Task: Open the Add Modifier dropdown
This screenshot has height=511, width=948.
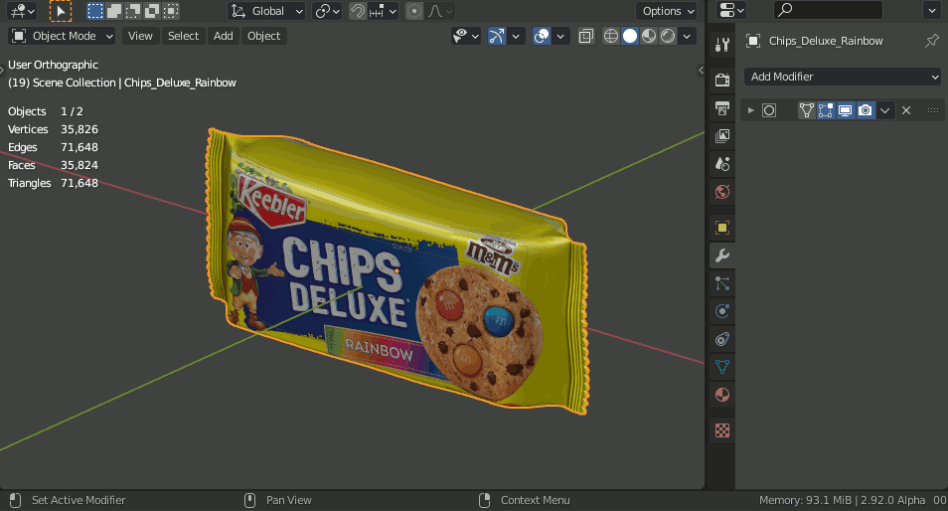Action: tap(843, 77)
